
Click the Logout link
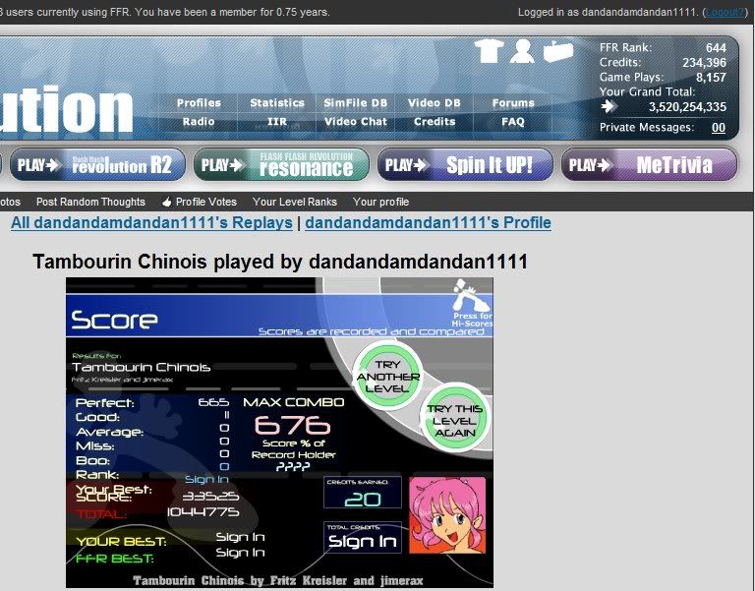tap(725, 12)
